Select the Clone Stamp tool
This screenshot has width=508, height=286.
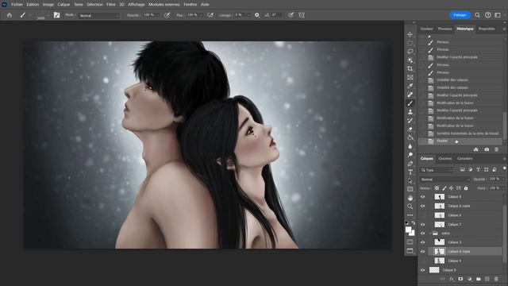410,112
